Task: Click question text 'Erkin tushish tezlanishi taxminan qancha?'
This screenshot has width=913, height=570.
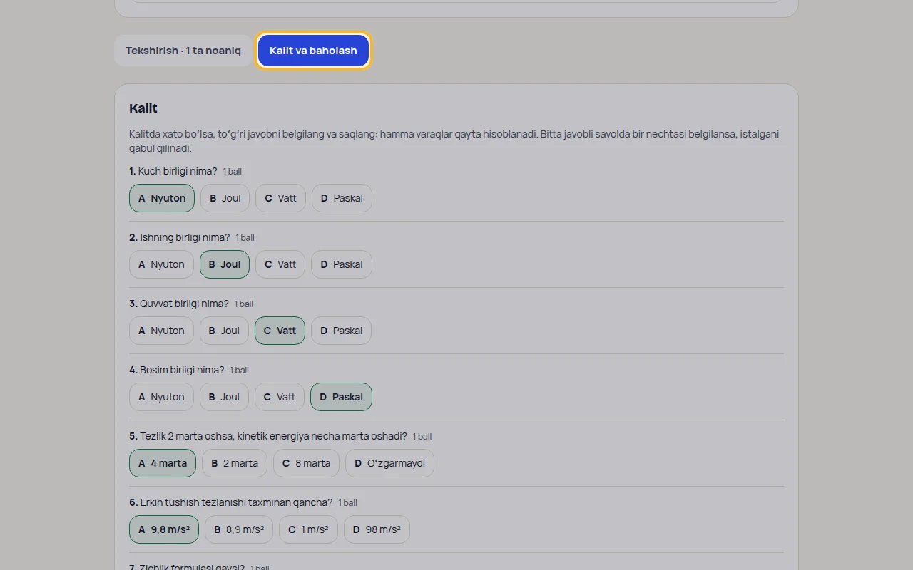Action: (x=236, y=502)
